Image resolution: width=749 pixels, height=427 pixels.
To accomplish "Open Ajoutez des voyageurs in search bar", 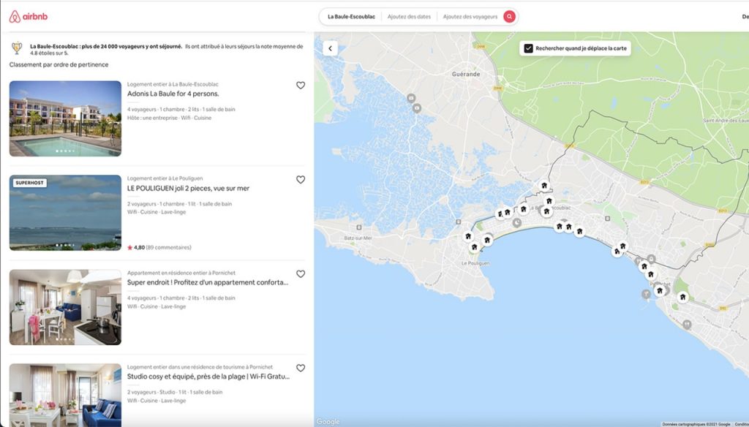I will [470, 17].
